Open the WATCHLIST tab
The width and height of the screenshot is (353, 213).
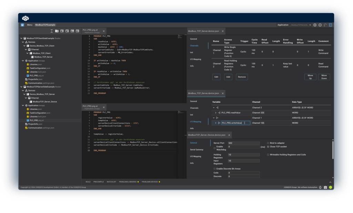tap(111, 182)
